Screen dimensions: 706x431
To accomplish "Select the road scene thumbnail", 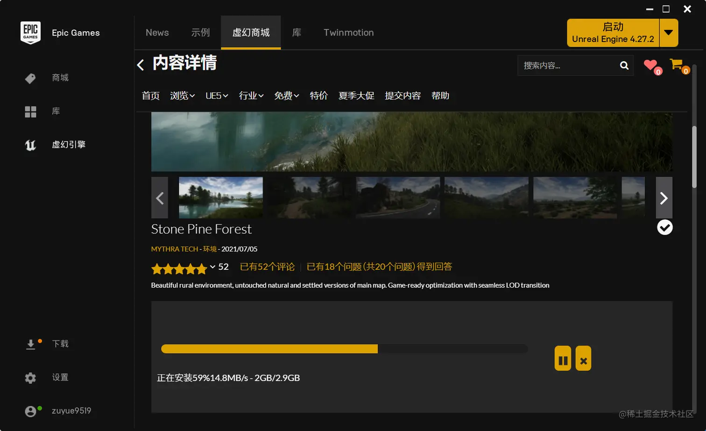I will click(x=398, y=198).
